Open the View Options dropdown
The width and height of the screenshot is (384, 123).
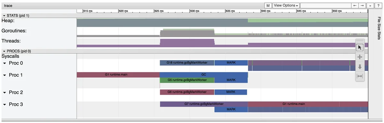point(286,5)
